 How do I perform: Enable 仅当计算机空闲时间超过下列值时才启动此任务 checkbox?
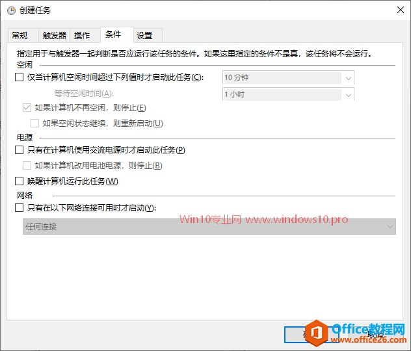tap(19, 77)
